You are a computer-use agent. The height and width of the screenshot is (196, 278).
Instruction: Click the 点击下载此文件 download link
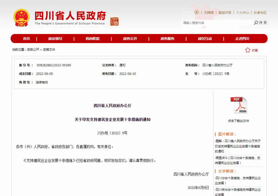(238, 121)
